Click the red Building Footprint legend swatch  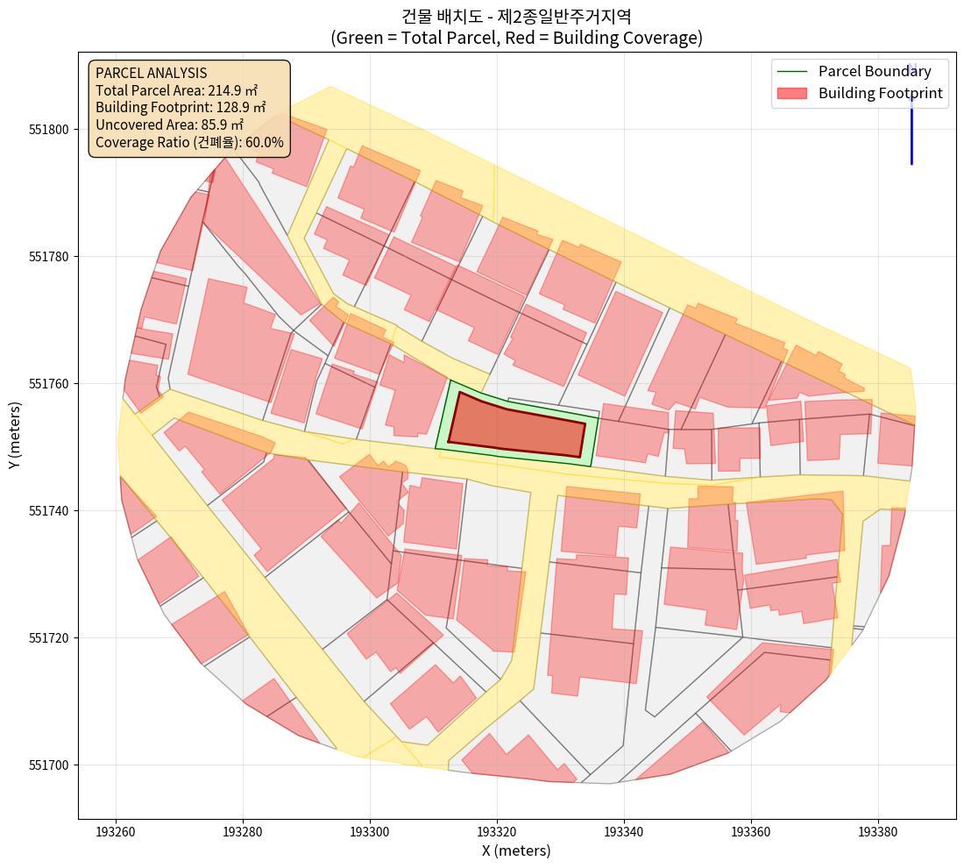pos(792,93)
